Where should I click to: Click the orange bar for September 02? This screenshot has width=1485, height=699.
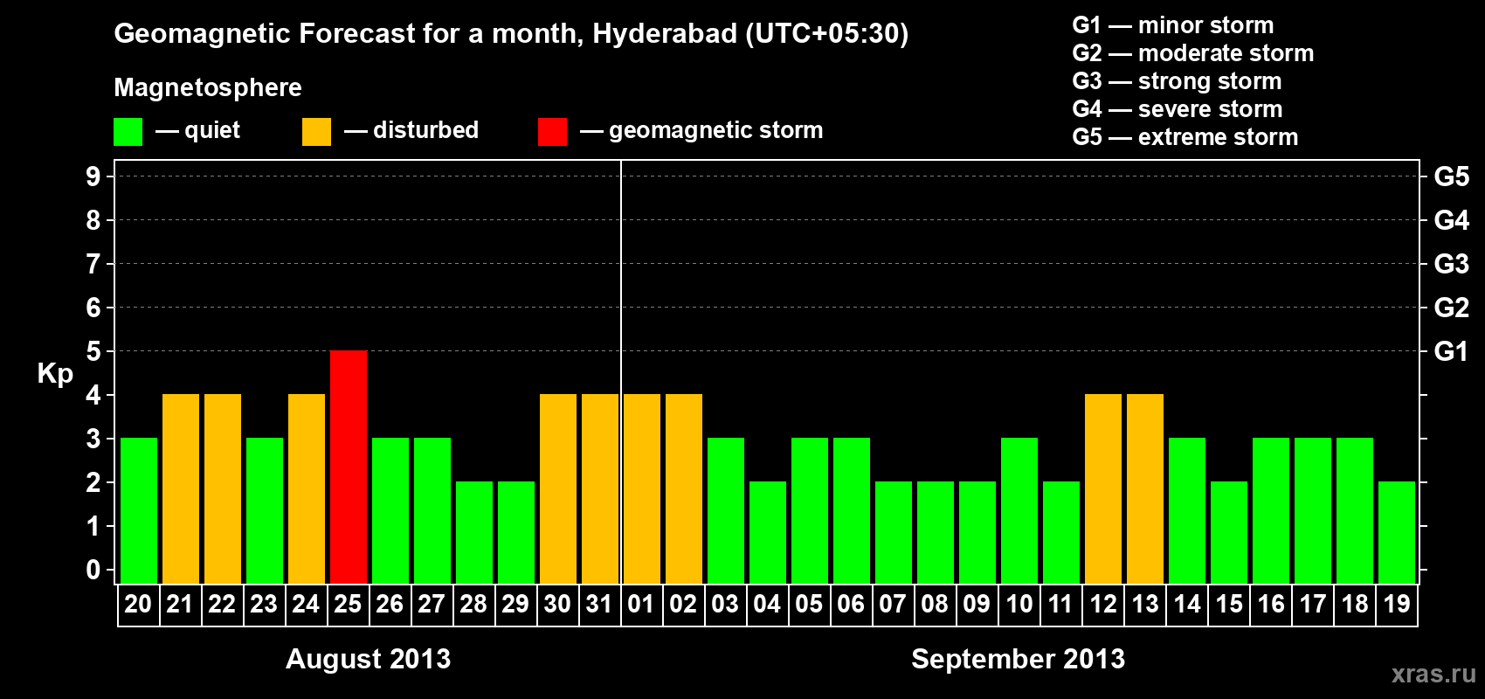click(684, 489)
